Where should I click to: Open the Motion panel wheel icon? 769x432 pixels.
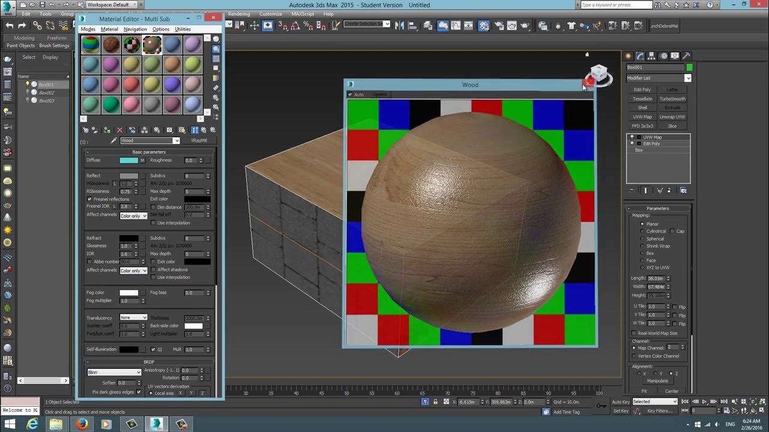[664, 56]
